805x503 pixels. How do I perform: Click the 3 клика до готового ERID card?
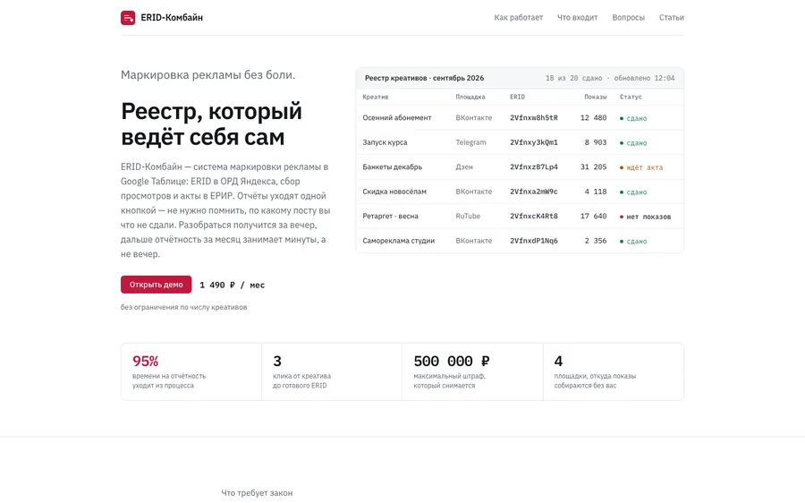pos(332,372)
